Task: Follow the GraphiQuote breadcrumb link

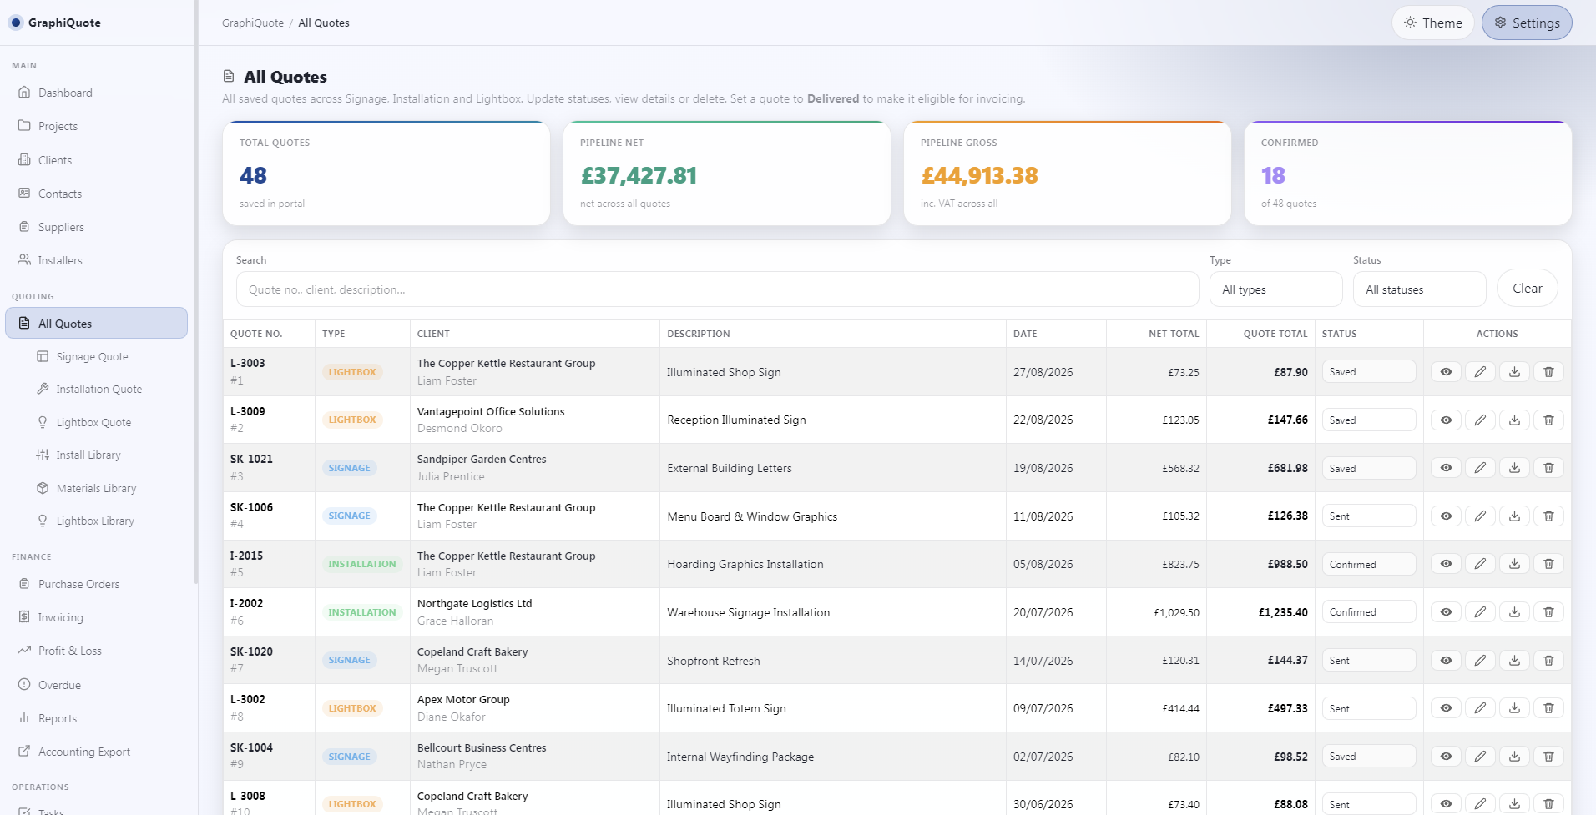Action: [253, 23]
